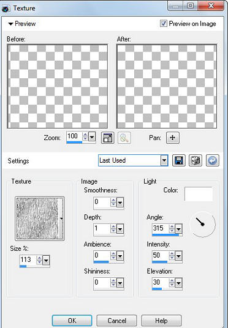Viewport: 228px width, 328px height.
Task: Click the Intensity spinner arrows
Action: click(x=172, y=256)
